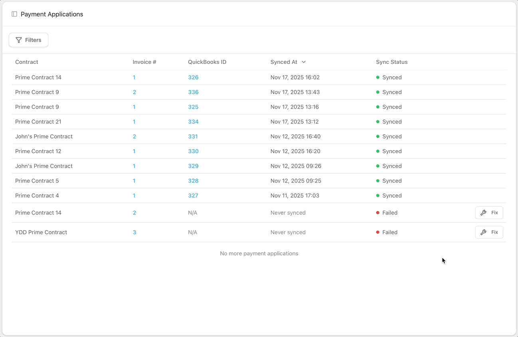This screenshot has height=337, width=518.
Task: Sort by QuickBooks ID column header
Action: click(x=207, y=62)
